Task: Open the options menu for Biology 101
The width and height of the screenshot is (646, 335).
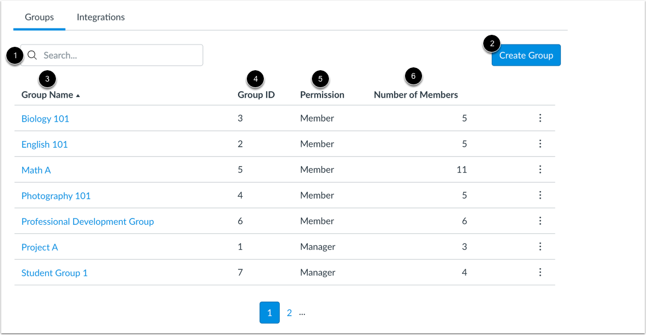Action: click(540, 118)
